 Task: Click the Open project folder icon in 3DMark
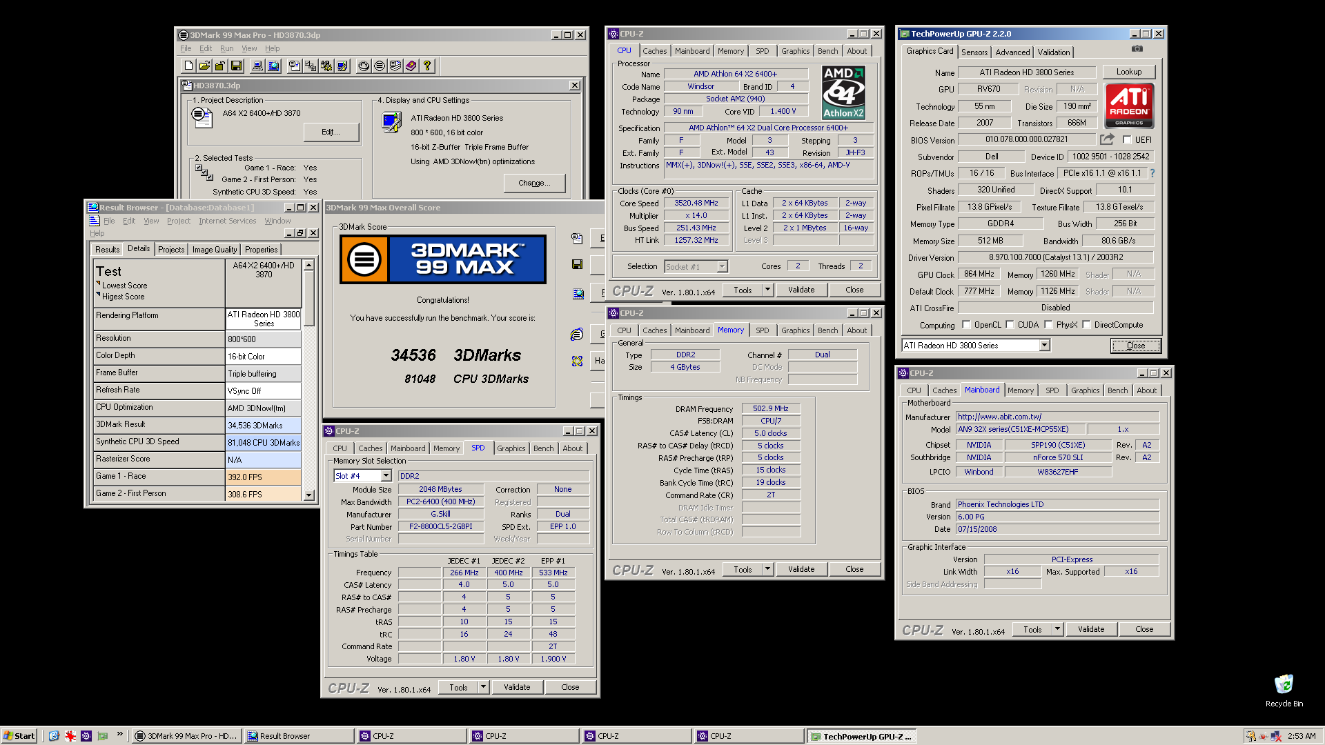204,66
